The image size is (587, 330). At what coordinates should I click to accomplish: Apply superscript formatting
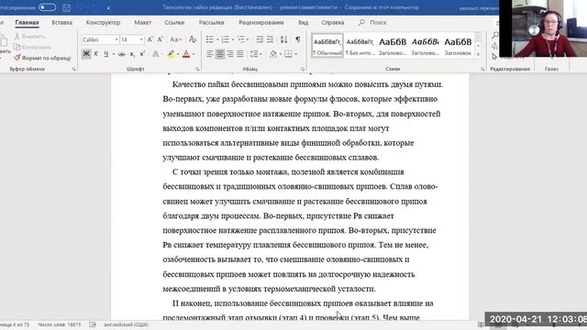142,54
